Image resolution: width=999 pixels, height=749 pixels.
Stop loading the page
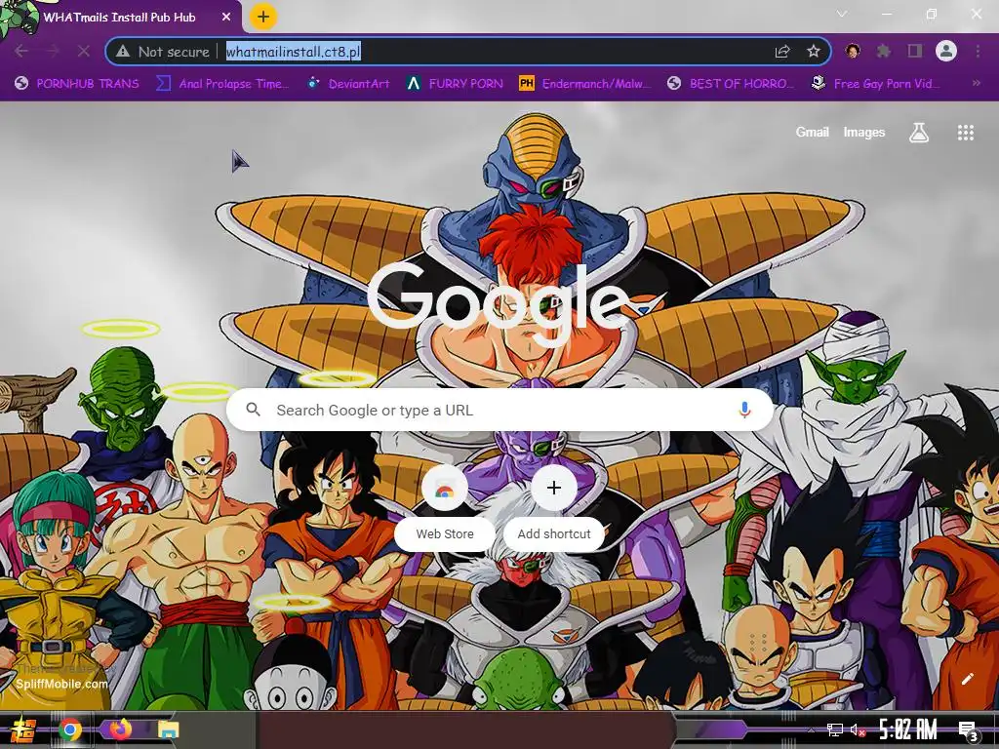[84, 51]
